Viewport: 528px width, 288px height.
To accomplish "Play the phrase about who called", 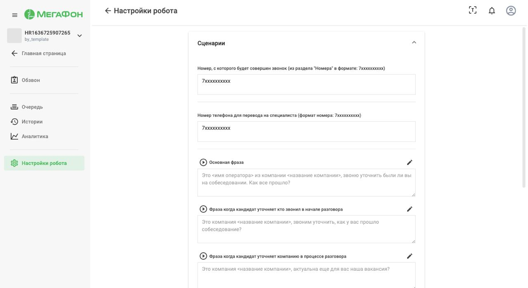I will [203, 209].
